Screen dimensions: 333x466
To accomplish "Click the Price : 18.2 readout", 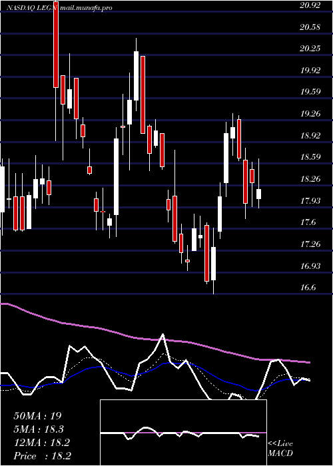I will click(x=42, y=456).
